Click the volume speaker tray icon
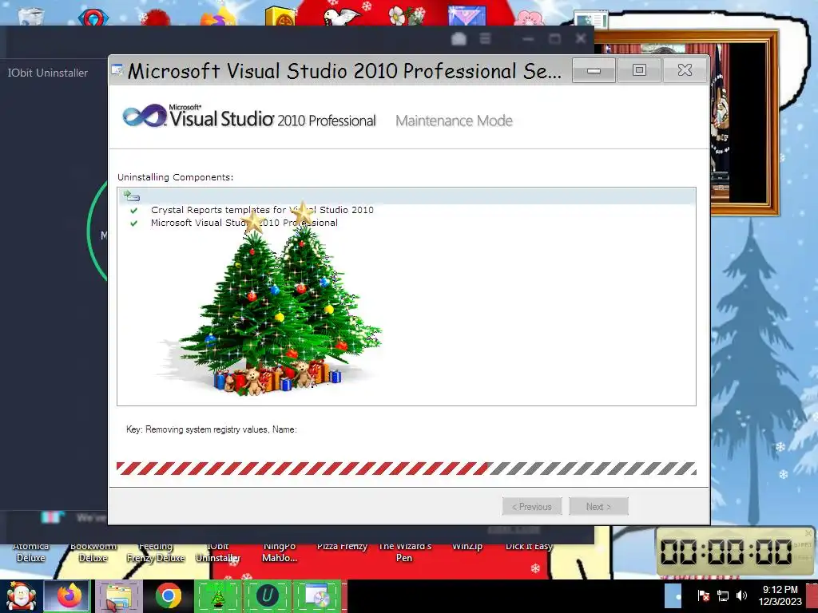The image size is (818, 613). click(742, 595)
